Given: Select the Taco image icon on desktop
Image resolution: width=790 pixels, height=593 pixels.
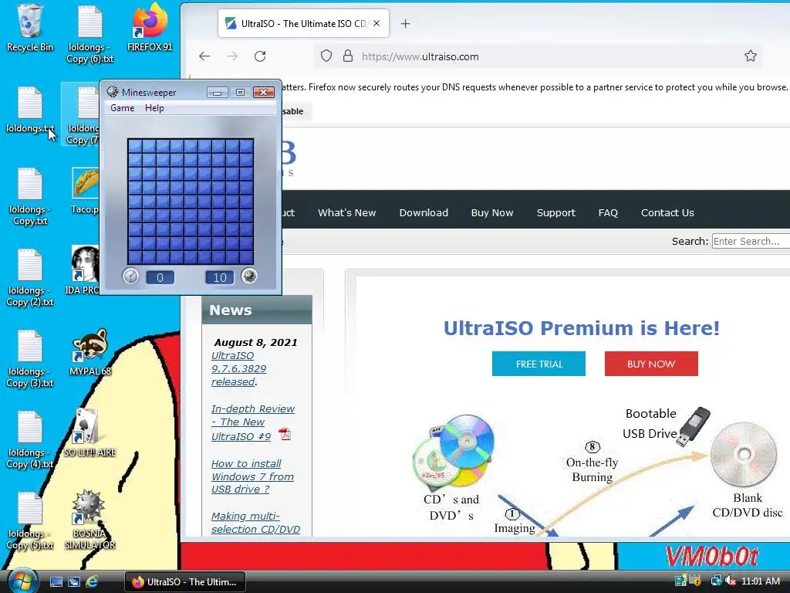Looking at the screenshot, I should (85, 191).
